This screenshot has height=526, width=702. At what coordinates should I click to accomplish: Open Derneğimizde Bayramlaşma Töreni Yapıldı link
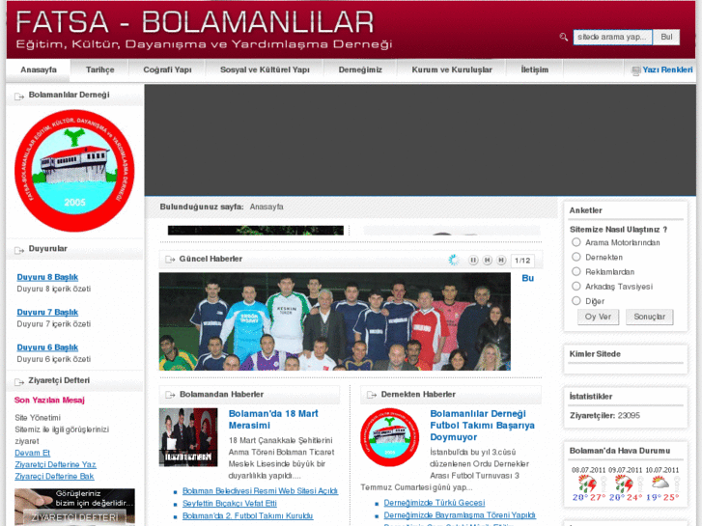click(460, 515)
